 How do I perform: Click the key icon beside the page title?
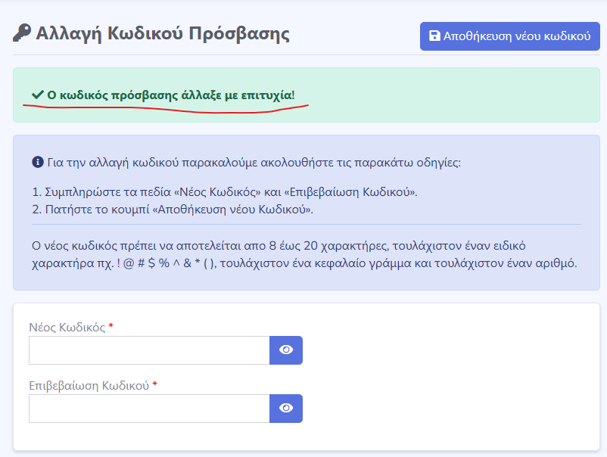[22, 34]
